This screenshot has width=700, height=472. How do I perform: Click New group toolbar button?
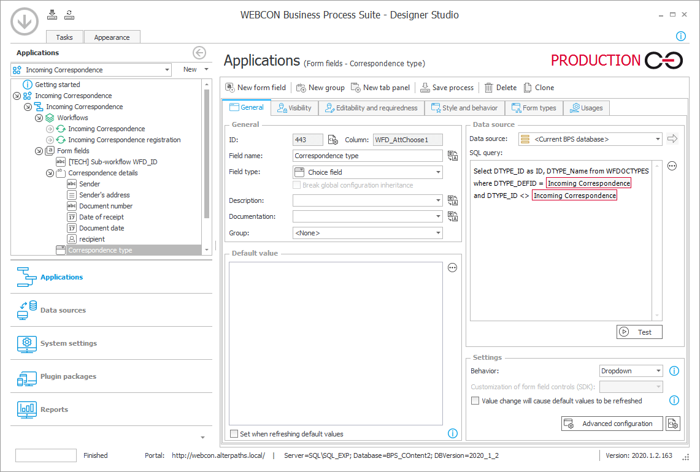[320, 88]
